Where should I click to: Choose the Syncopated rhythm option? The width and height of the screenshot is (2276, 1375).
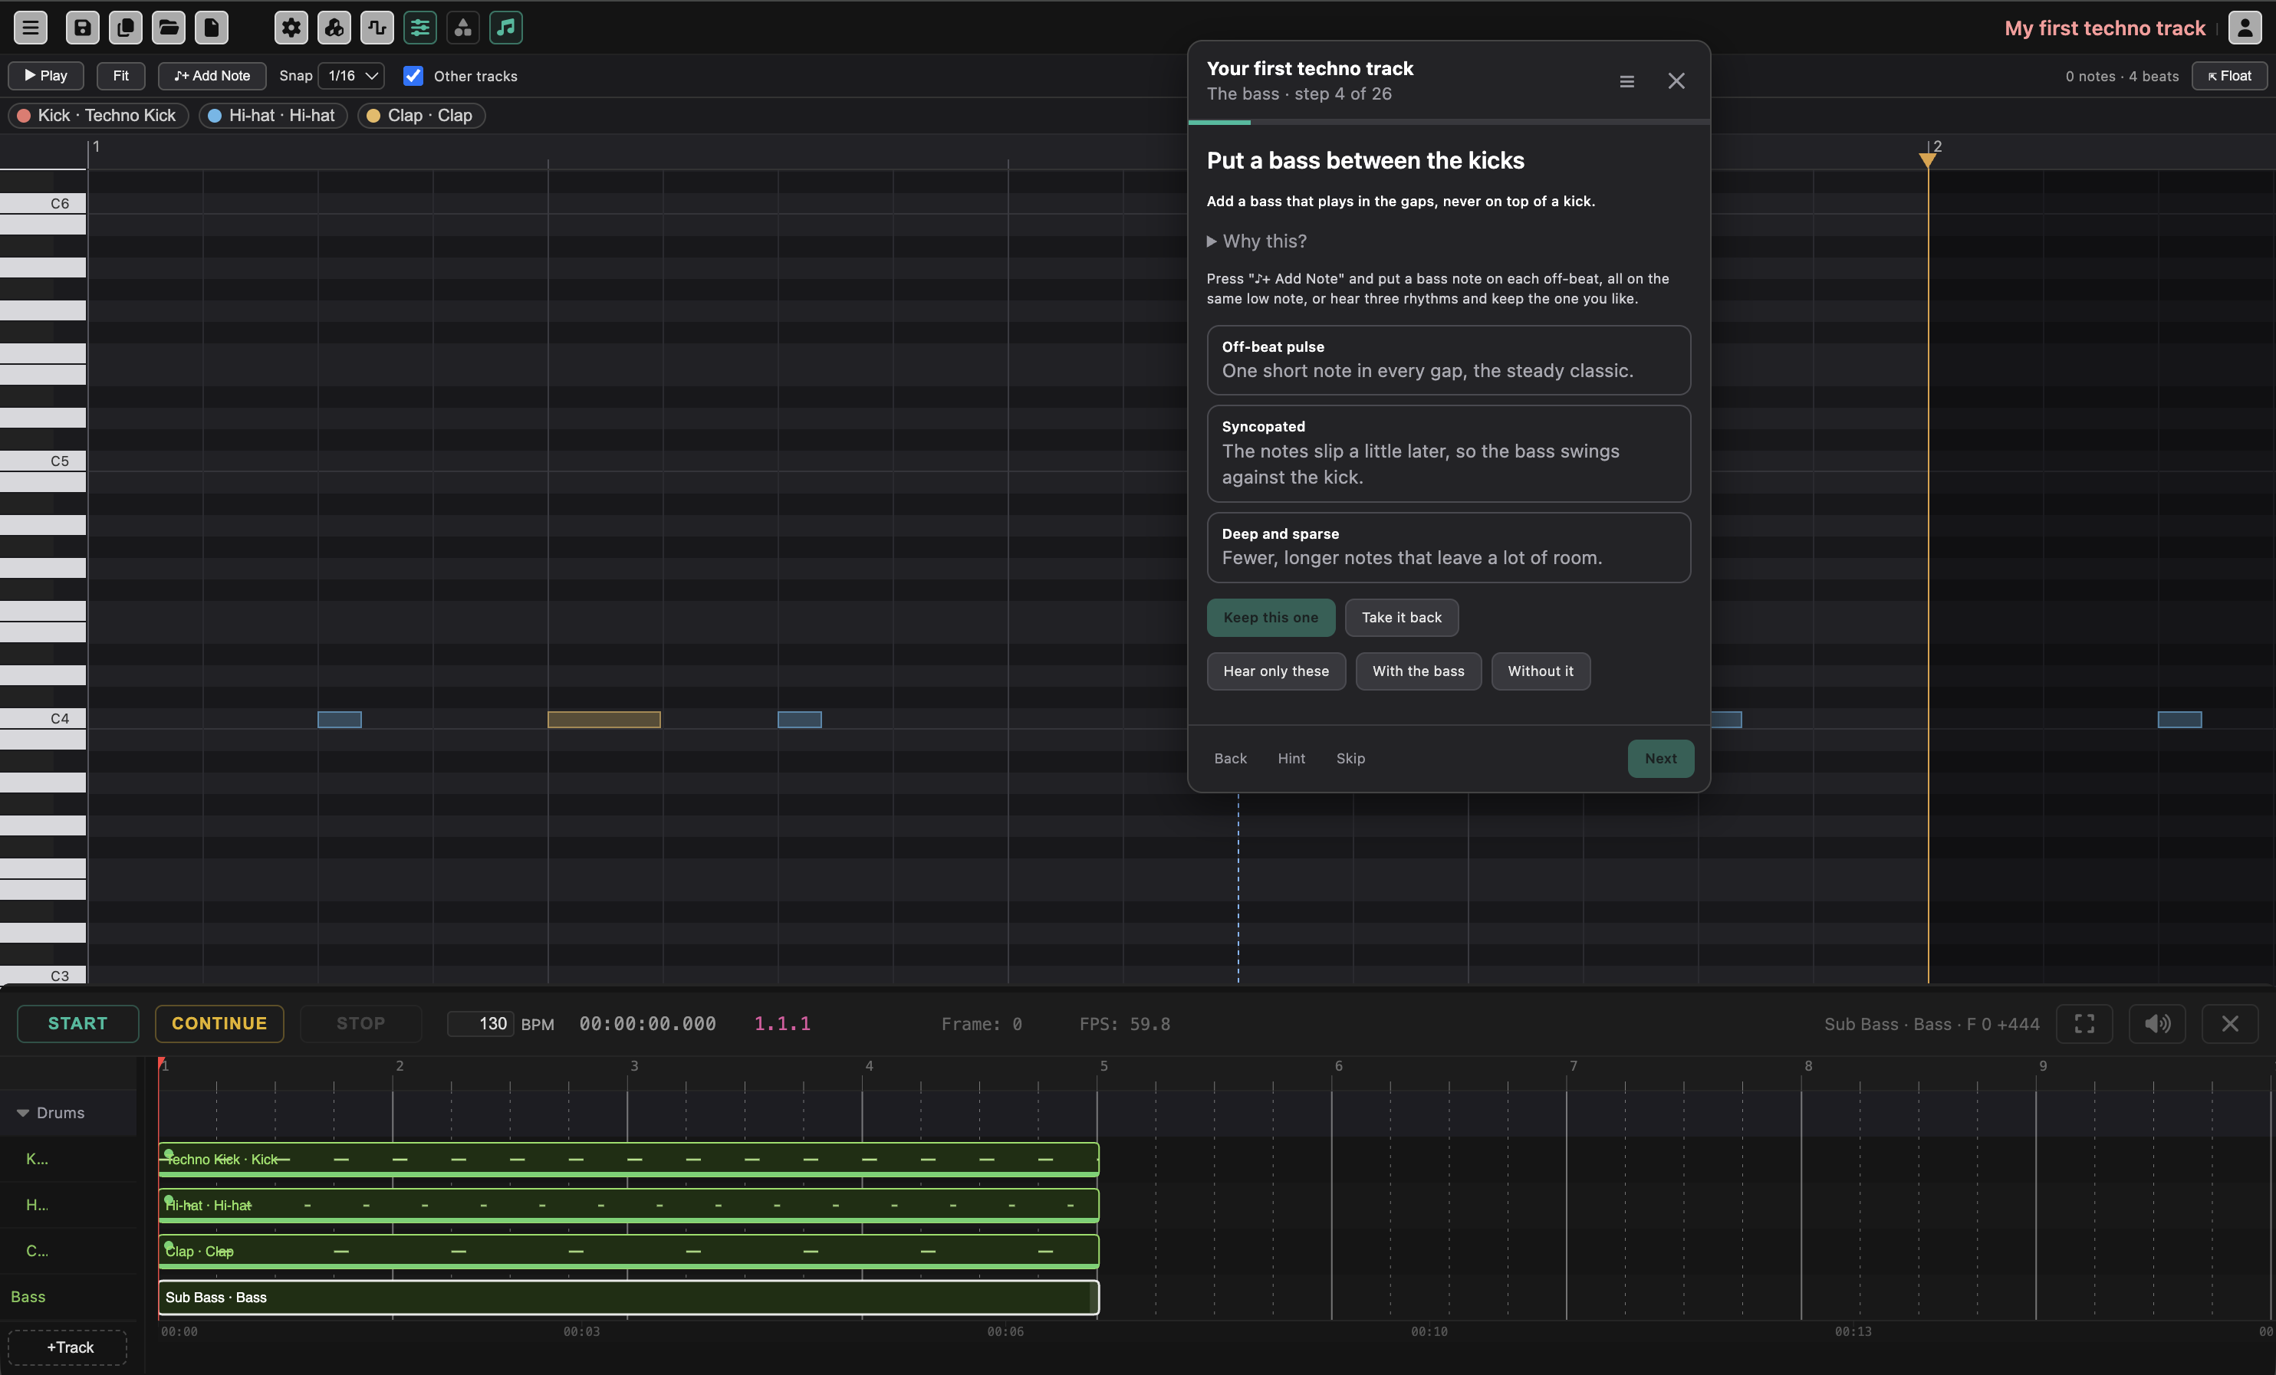(x=1449, y=454)
